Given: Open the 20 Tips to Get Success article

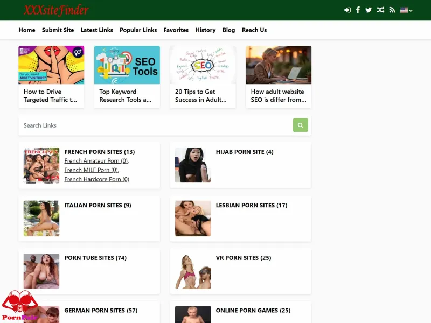Looking at the screenshot, I should pyautogui.click(x=201, y=96).
